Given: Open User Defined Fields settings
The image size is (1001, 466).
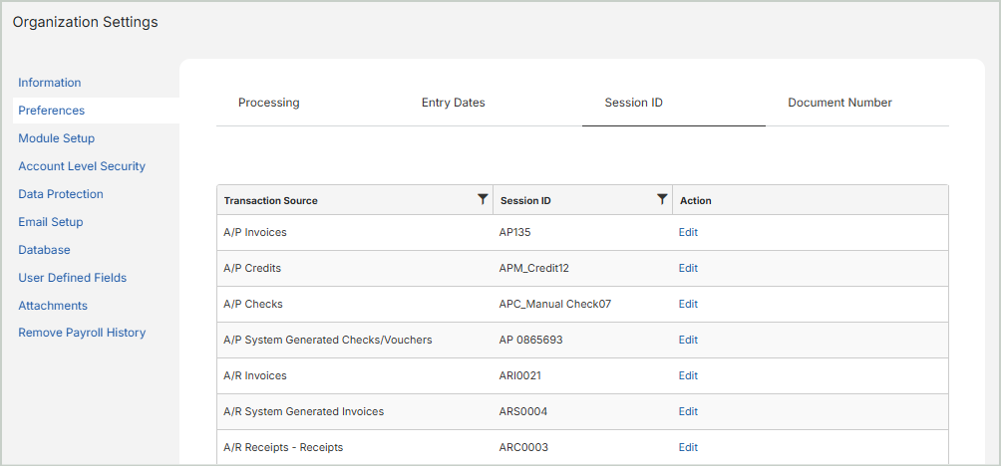Looking at the screenshot, I should (x=72, y=278).
